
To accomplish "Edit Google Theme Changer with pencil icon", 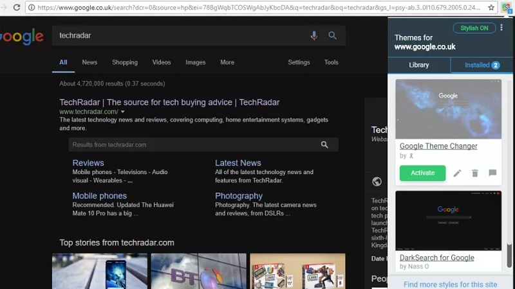I will tap(457, 173).
